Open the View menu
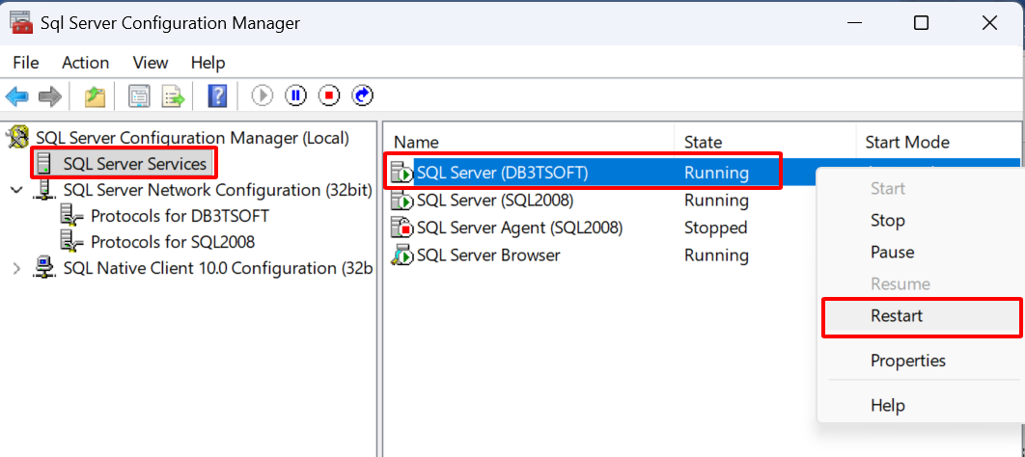Screen dimensions: 1025x457 (x=150, y=63)
